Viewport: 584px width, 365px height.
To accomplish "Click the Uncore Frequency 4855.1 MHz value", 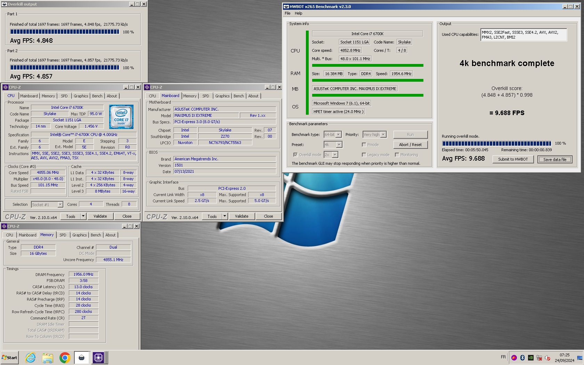I will (x=113, y=260).
